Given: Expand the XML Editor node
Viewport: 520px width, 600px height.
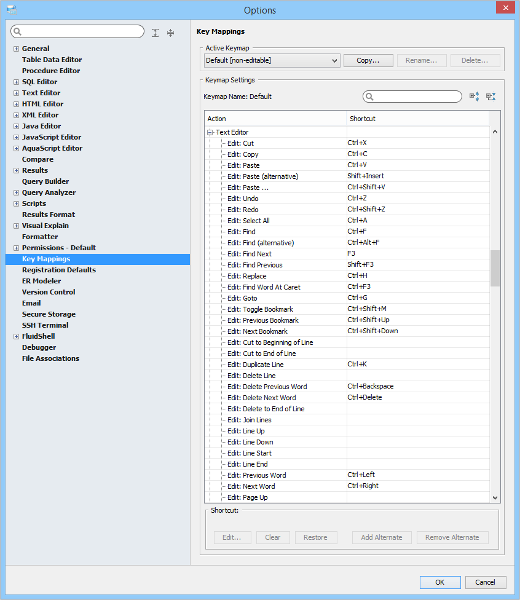Looking at the screenshot, I should pos(16,115).
